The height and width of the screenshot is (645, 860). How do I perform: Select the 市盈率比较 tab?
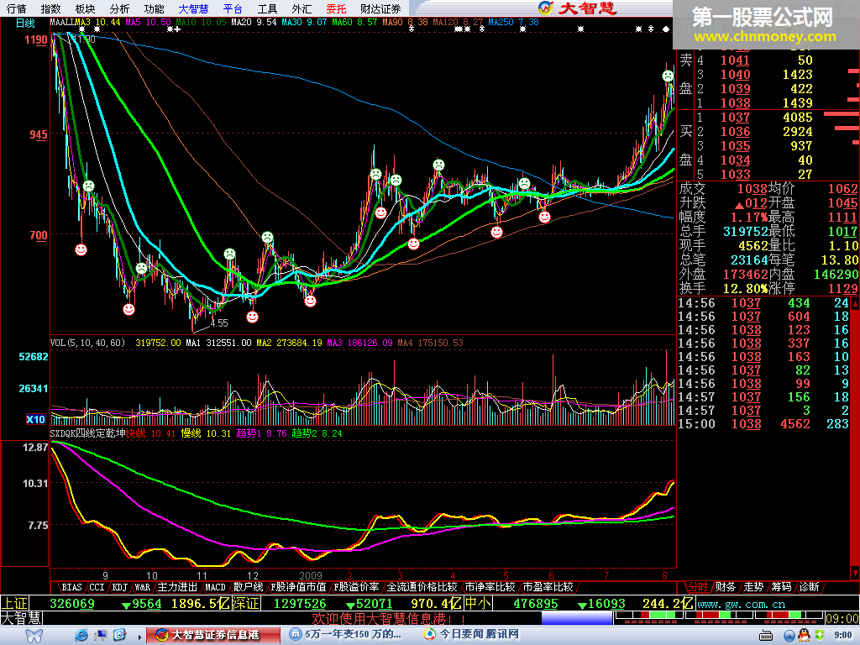(548, 587)
